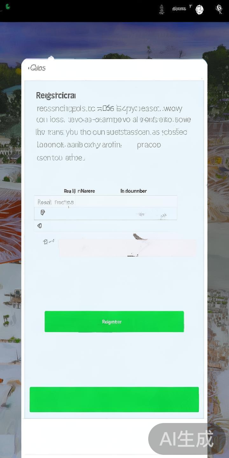
Task: Select the Reaijl nNatere label tab
Action: click(79, 191)
